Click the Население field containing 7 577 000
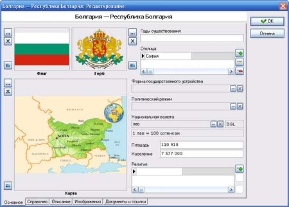289x207 pixels. 202,154
